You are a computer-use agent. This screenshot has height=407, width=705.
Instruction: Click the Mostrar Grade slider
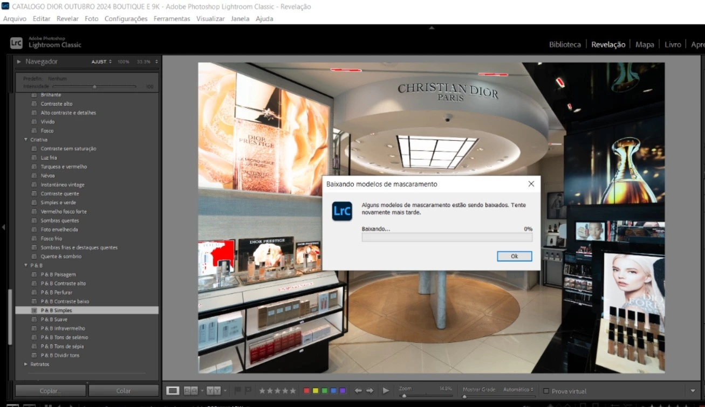pyautogui.click(x=499, y=396)
